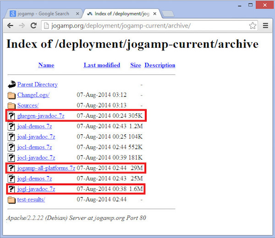Click the 305K size value

[x=135, y=116]
